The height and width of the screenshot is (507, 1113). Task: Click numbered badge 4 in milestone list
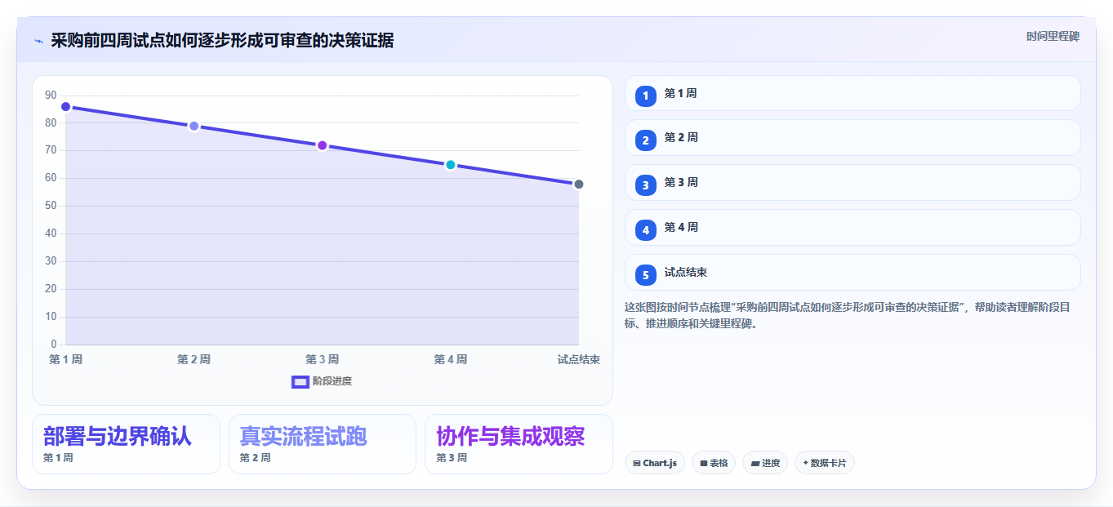pyautogui.click(x=646, y=229)
